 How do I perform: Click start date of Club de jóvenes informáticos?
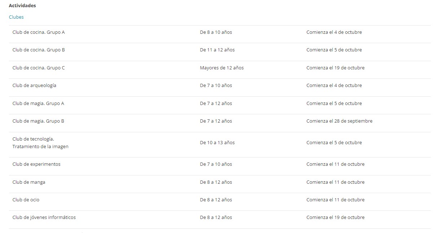tap(335, 218)
